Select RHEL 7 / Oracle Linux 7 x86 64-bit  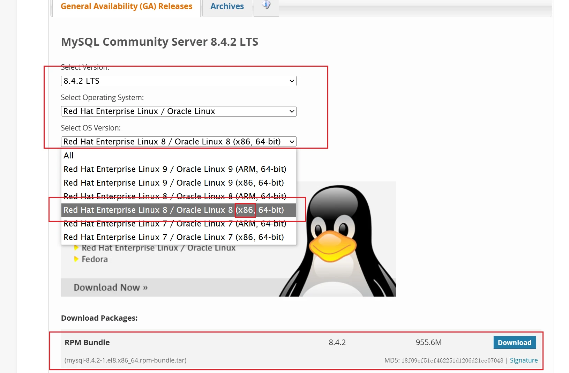click(173, 237)
